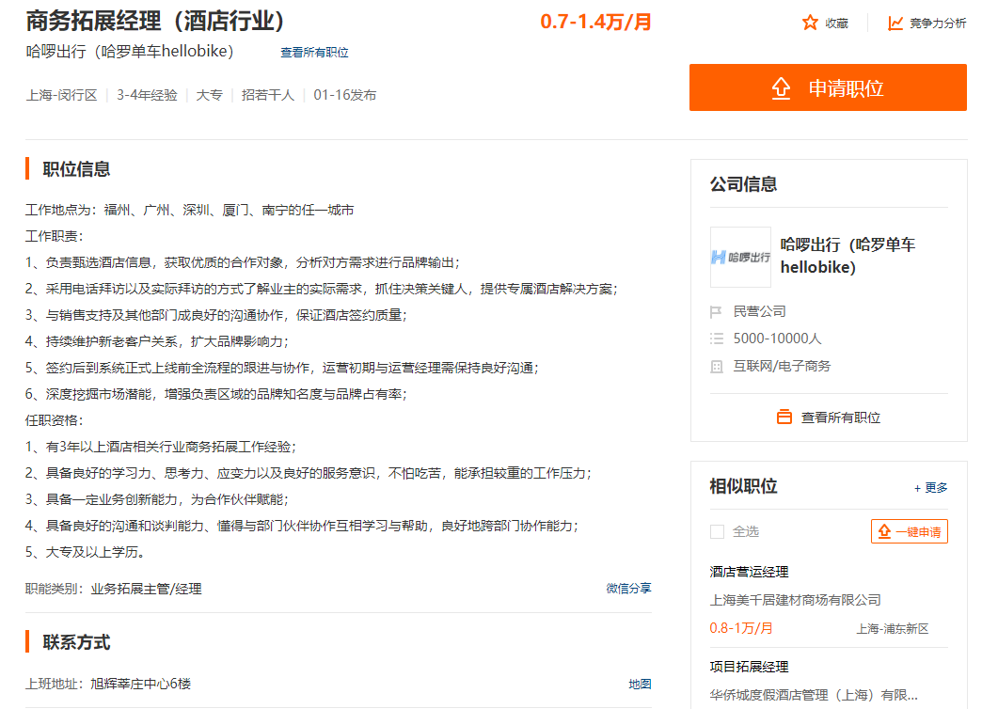Click the 5000-10000人 company size text
This screenshot has width=982, height=709.
pos(777,339)
